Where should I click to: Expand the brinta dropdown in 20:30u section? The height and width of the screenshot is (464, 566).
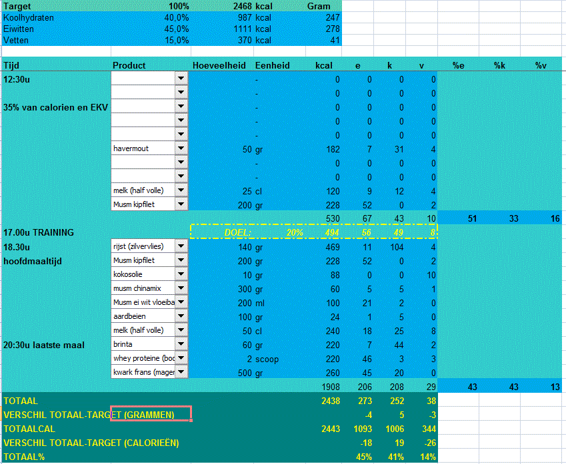click(x=182, y=344)
